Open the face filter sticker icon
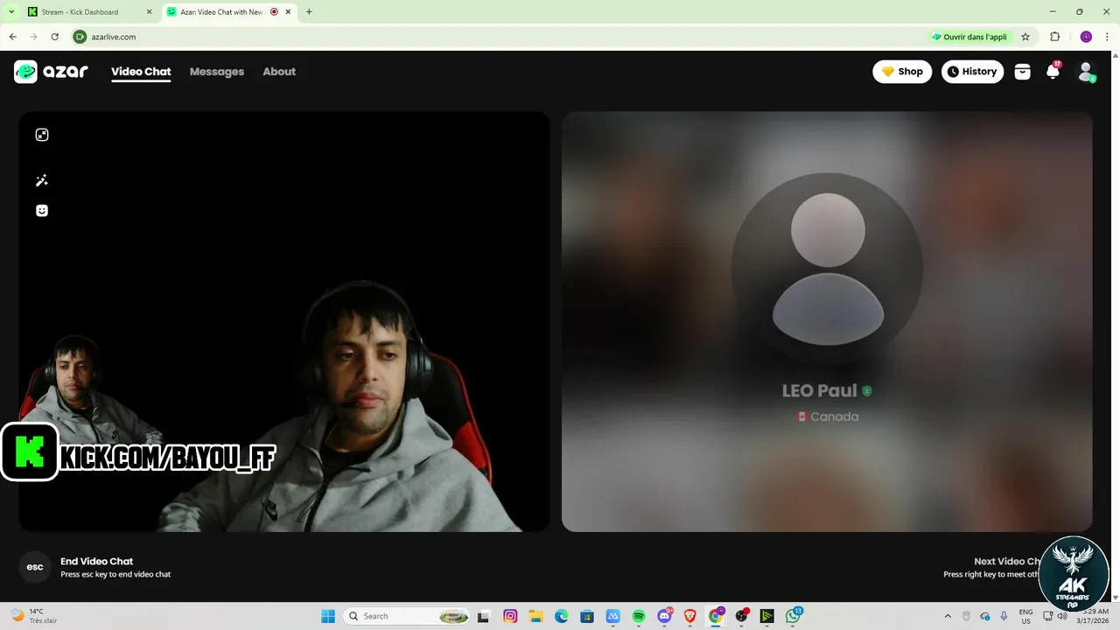 point(42,211)
